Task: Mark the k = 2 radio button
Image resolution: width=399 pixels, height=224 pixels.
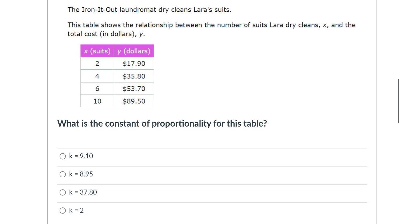Action: point(63,211)
